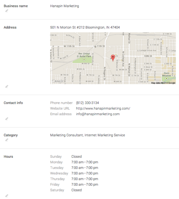
Task: Click the edit pencil under Business name
Action: point(7,11)
